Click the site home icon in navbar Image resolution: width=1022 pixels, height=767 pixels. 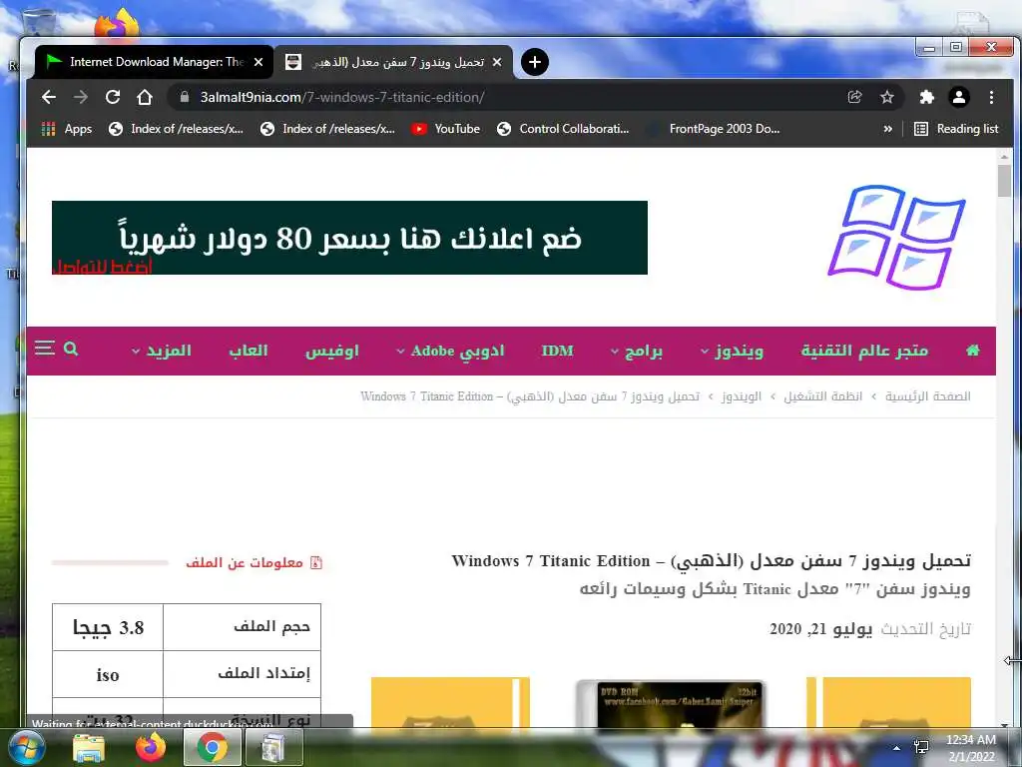972,351
